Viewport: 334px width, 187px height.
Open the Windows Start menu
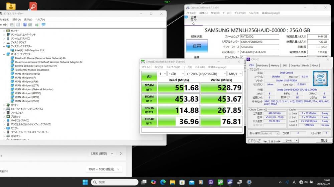85,182
